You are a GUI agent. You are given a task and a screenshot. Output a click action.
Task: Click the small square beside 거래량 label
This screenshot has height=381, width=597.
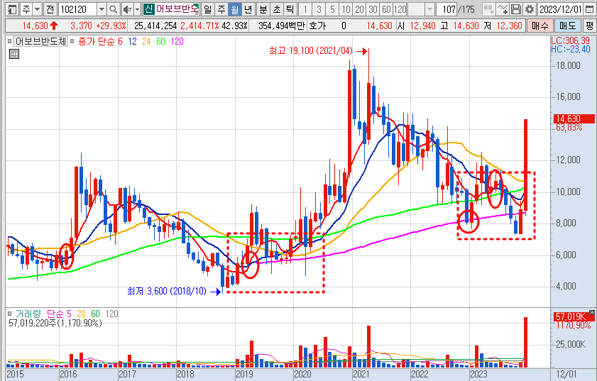(x=9, y=314)
